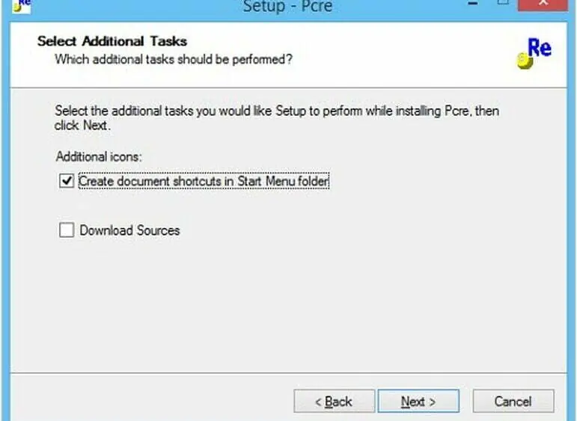577x421 pixels.
Task: Click the empty gray area below Download Sources
Action: 287,305
